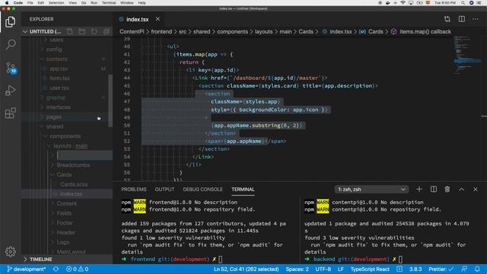Open the Search view
487x274 pixels.
pyautogui.click(x=10, y=44)
